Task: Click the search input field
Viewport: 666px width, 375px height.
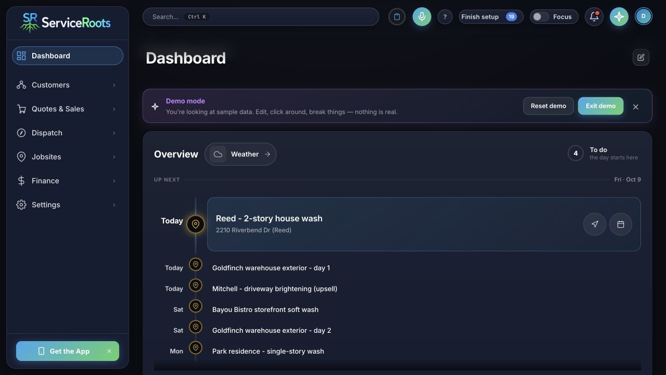Action: pos(261,17)
